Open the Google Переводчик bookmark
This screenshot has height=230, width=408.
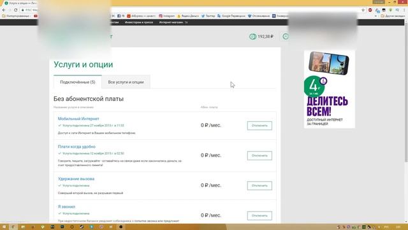click(231, 16)
